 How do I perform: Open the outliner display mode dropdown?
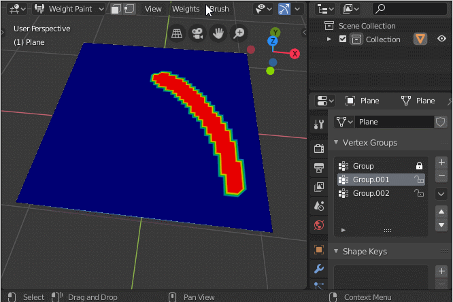coord(350,10)
